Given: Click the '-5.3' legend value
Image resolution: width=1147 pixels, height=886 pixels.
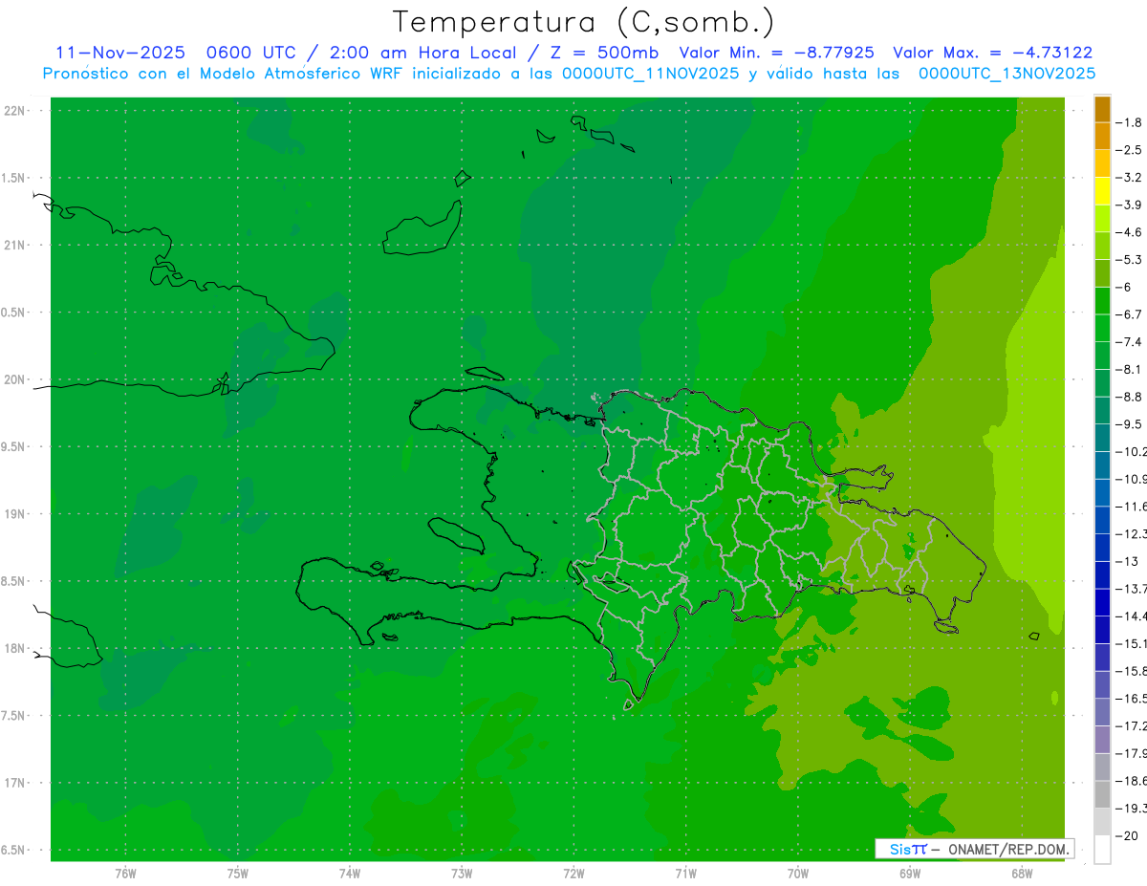Looking at the screenshot, I should [x=1129, y=260].
